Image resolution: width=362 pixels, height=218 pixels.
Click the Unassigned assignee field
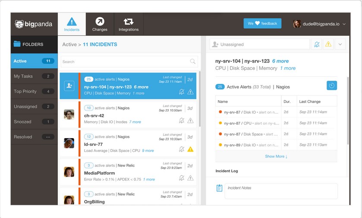pos(260,44)
